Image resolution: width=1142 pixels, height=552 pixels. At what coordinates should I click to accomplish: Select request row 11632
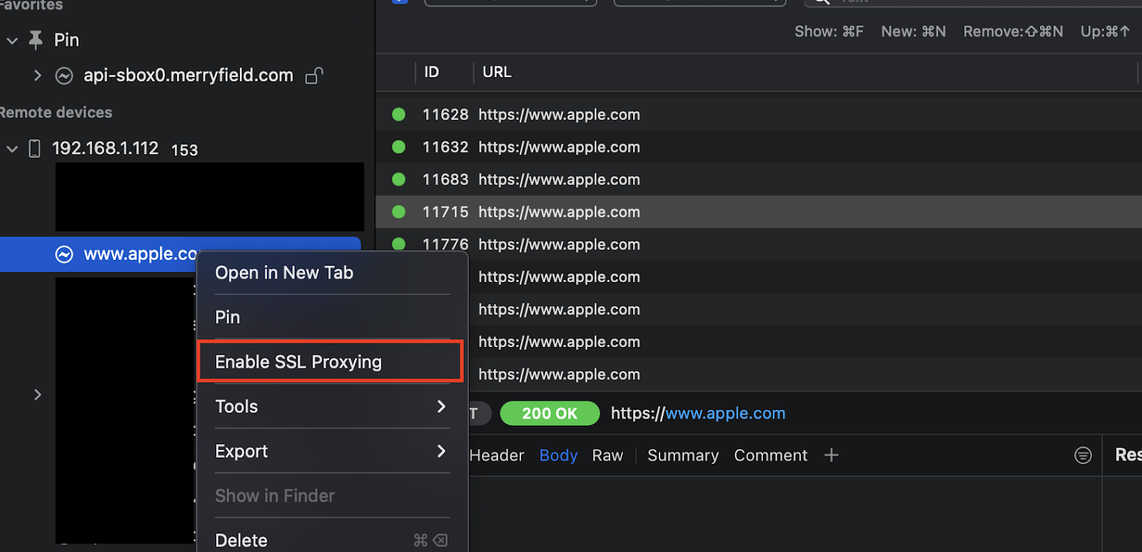point(759,147)
